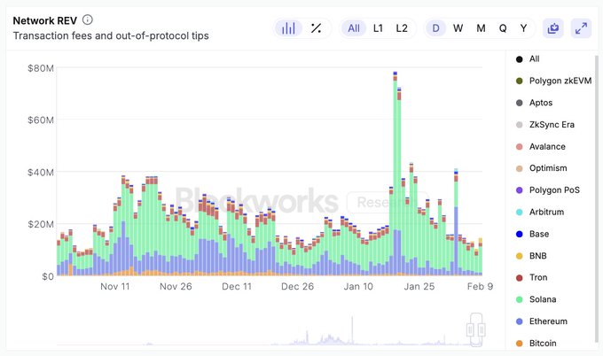The width and height of the screenshot is (603, 356).
Task: Toggle Aptos series in legend
Action: coord(534,103)
